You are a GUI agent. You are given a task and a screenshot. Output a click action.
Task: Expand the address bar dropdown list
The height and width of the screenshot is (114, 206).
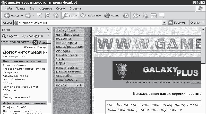164,23
